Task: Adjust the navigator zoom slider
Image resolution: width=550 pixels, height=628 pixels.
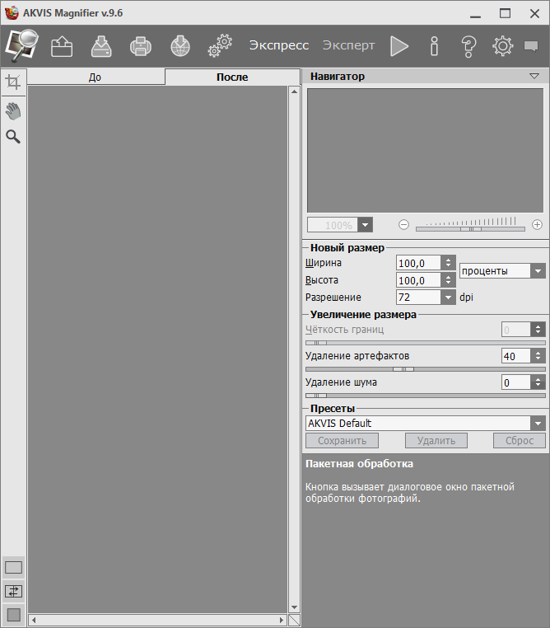Action: [x=471, y=229]
